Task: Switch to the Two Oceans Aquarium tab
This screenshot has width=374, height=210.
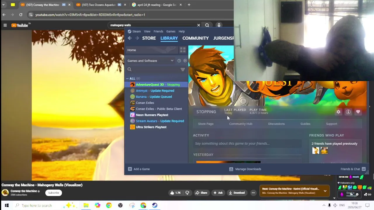Action: (x=101, y=5)
